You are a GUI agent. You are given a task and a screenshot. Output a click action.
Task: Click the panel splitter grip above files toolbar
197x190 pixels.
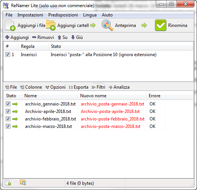tap(98, 83)
